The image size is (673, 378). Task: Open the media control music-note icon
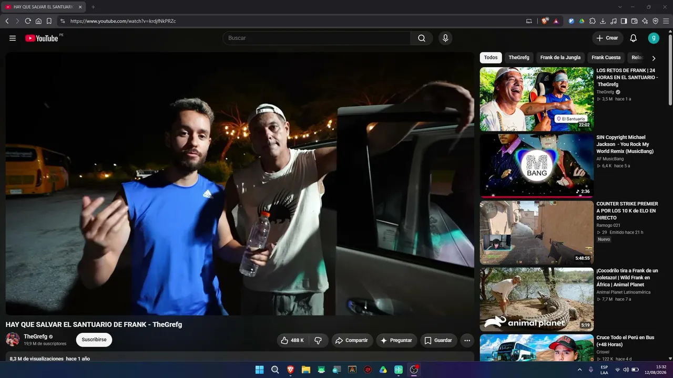pos(614,21)
